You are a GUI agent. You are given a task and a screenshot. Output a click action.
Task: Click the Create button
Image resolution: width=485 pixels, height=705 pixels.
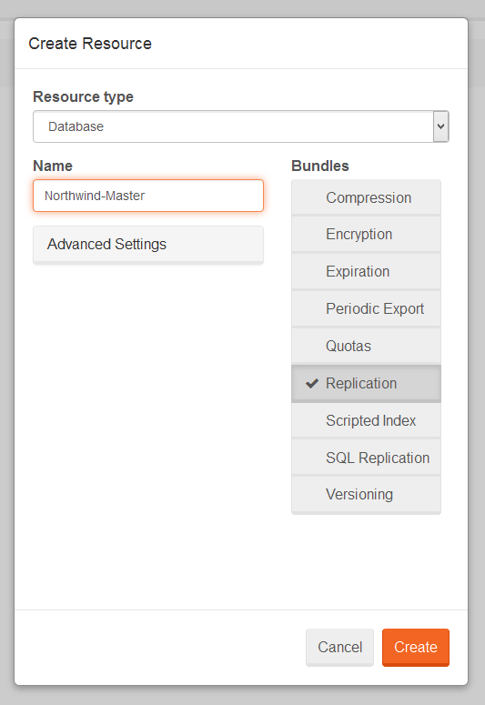416,648
